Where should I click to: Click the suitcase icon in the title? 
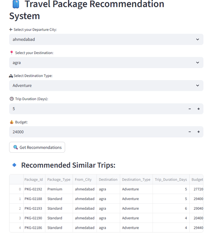click(16, 4)
